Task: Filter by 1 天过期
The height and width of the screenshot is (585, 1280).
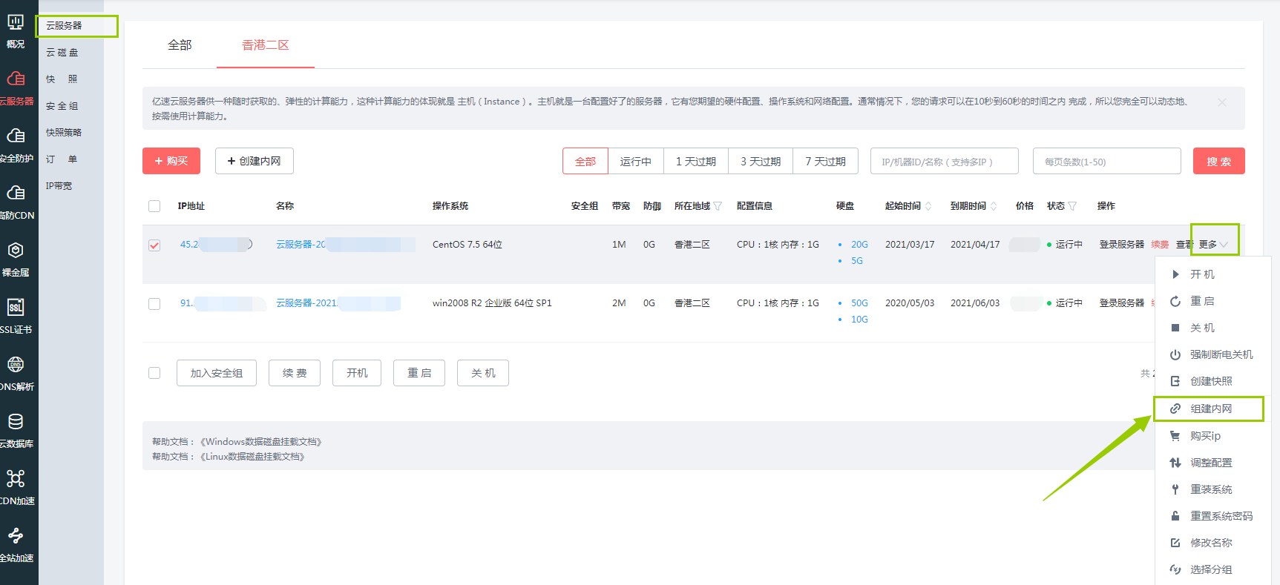Action: point(696,162)
